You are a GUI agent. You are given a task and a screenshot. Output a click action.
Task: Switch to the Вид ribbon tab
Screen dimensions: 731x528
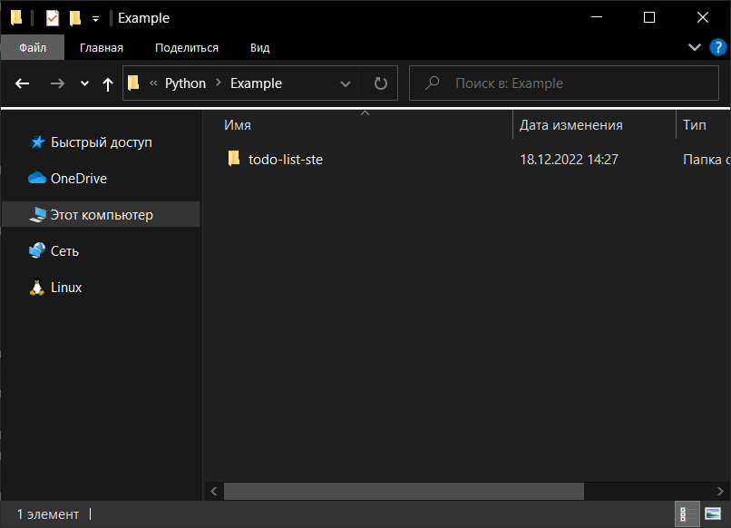point(259,47)
